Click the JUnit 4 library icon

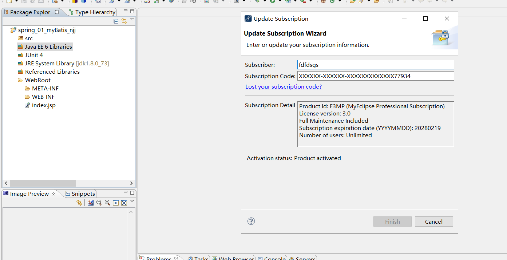[20, 55]
